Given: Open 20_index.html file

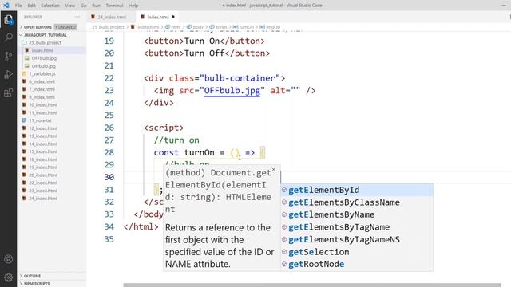Looking at the screenshot, I should pos(43,175).
